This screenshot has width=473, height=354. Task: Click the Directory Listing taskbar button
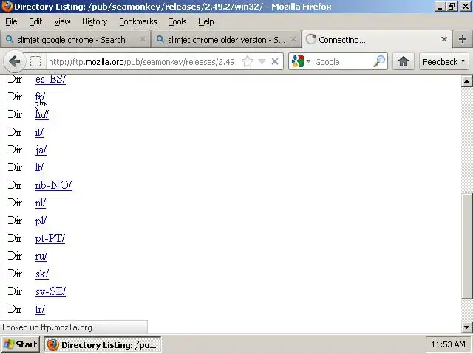103,344
